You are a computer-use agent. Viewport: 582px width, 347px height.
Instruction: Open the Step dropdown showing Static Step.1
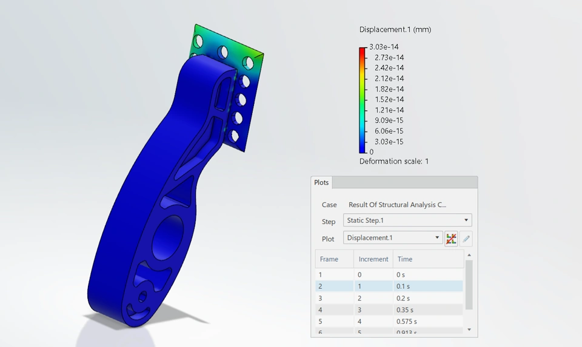pyautogui.click(x=407, y=220)
